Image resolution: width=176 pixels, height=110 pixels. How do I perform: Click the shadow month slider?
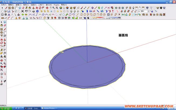click(x=98, y=18)
